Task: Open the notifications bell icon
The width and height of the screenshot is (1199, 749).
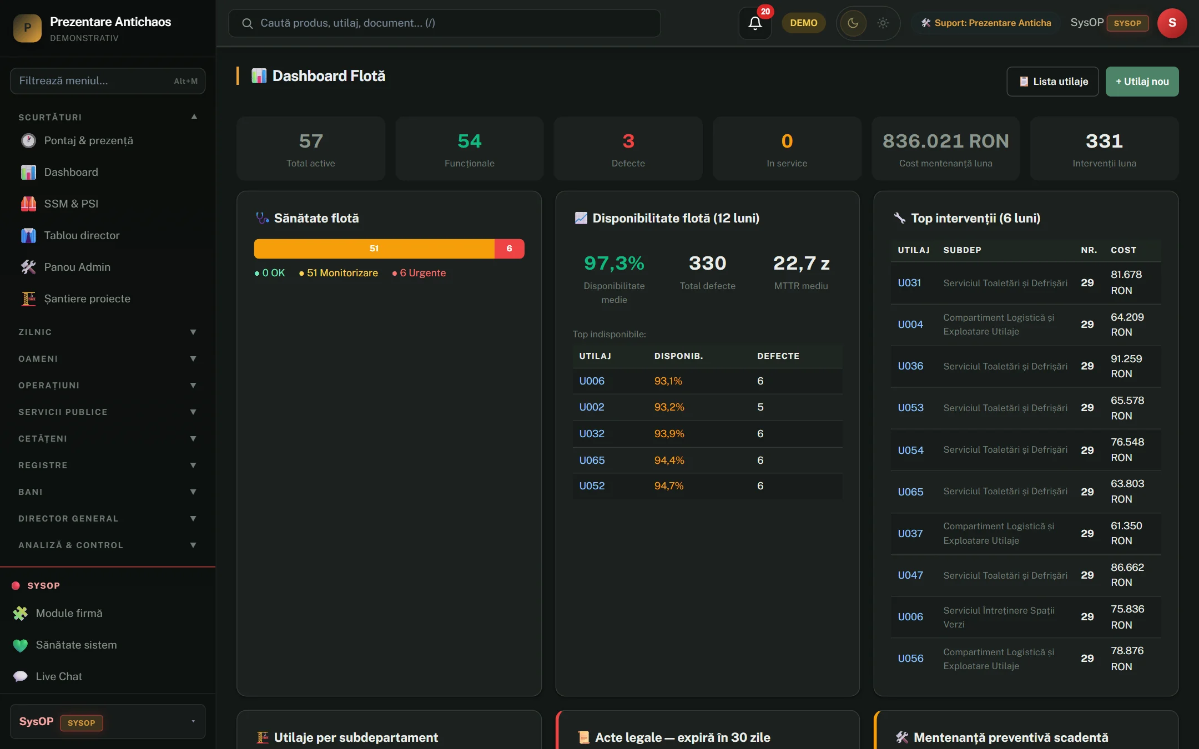Action: [x=755, y=23]
